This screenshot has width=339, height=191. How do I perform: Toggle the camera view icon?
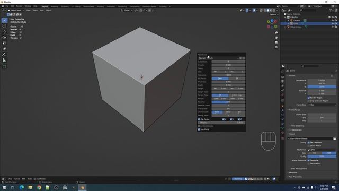[x=276, y=42]
